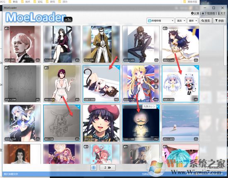
Task: Open the download panel arrow icon
Action: [x=203, y=13]
